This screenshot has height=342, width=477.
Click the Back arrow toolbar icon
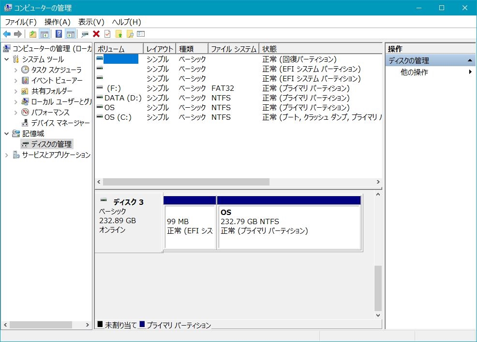7,34
